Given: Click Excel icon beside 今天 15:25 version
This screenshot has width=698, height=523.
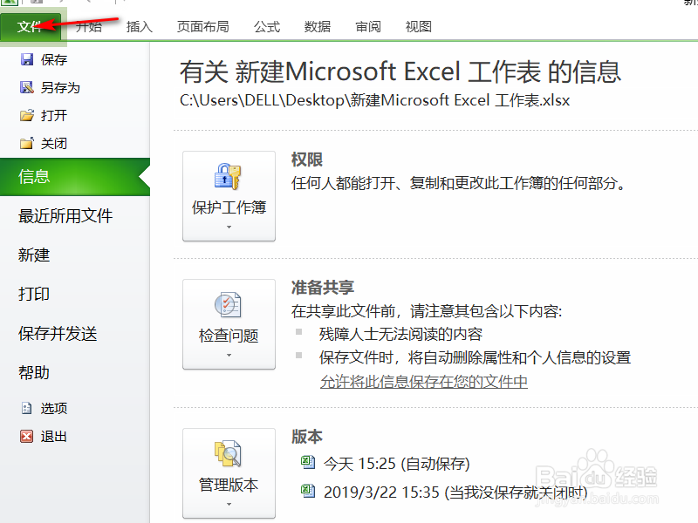Looking at the screenshot, I should point(308,463).
